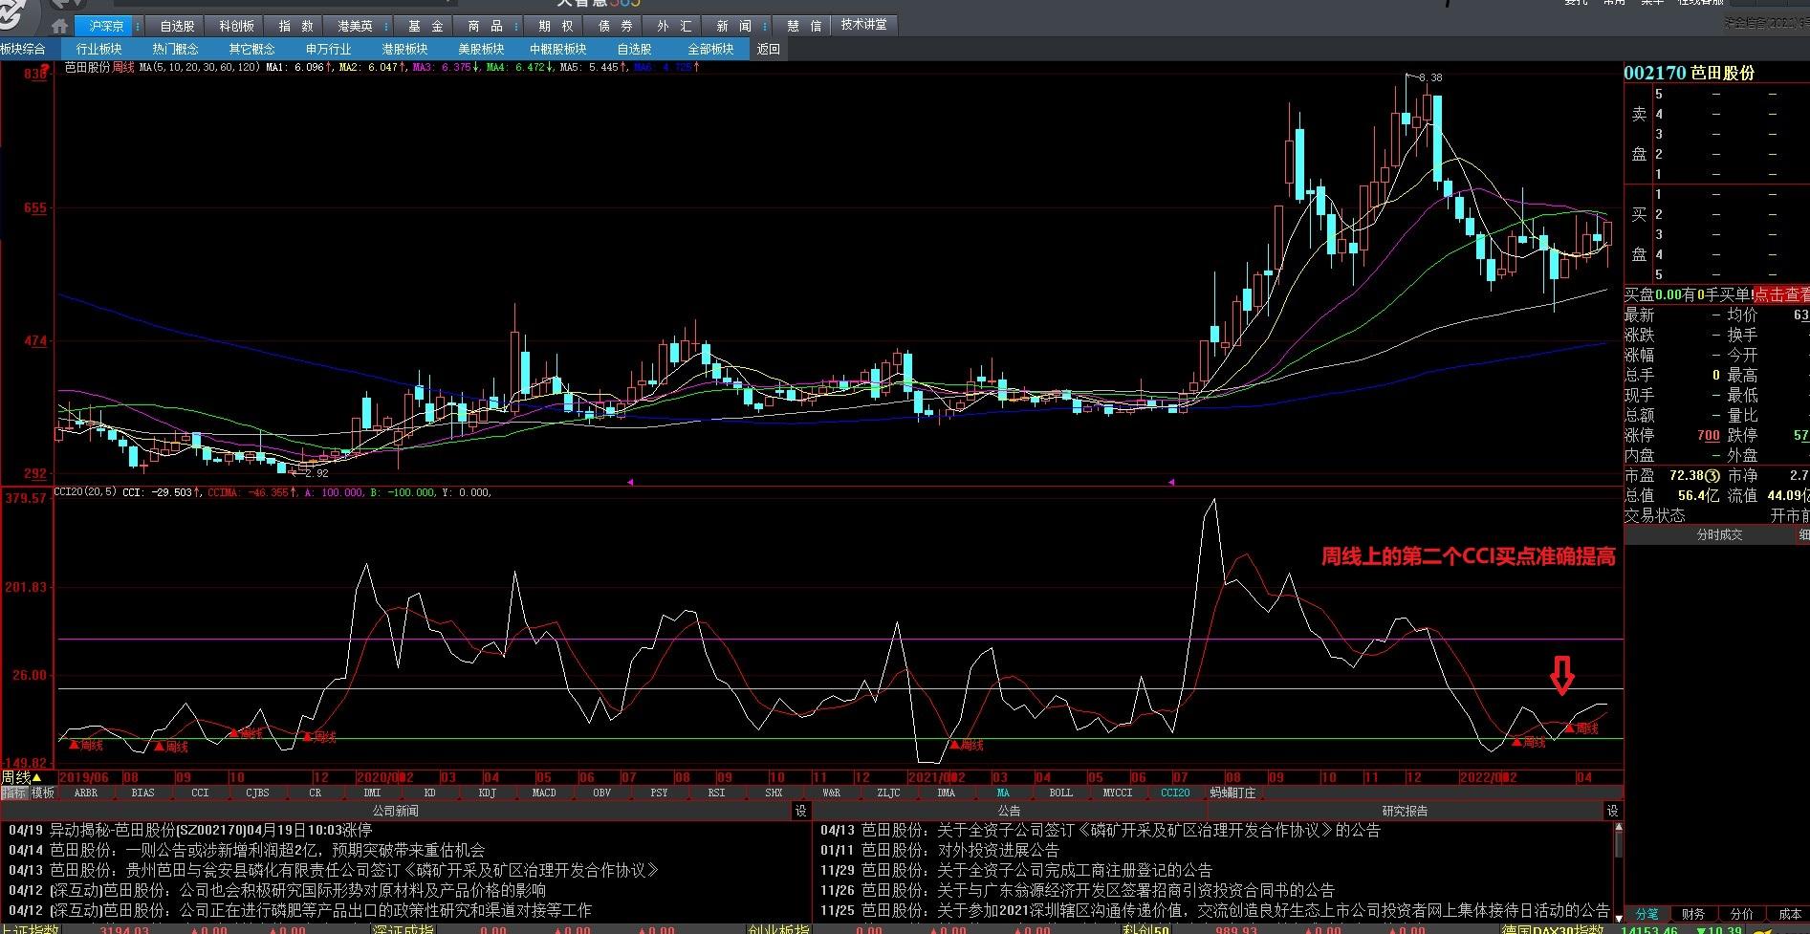Select the 全部板块 sector menu

[x=710, y=49]
